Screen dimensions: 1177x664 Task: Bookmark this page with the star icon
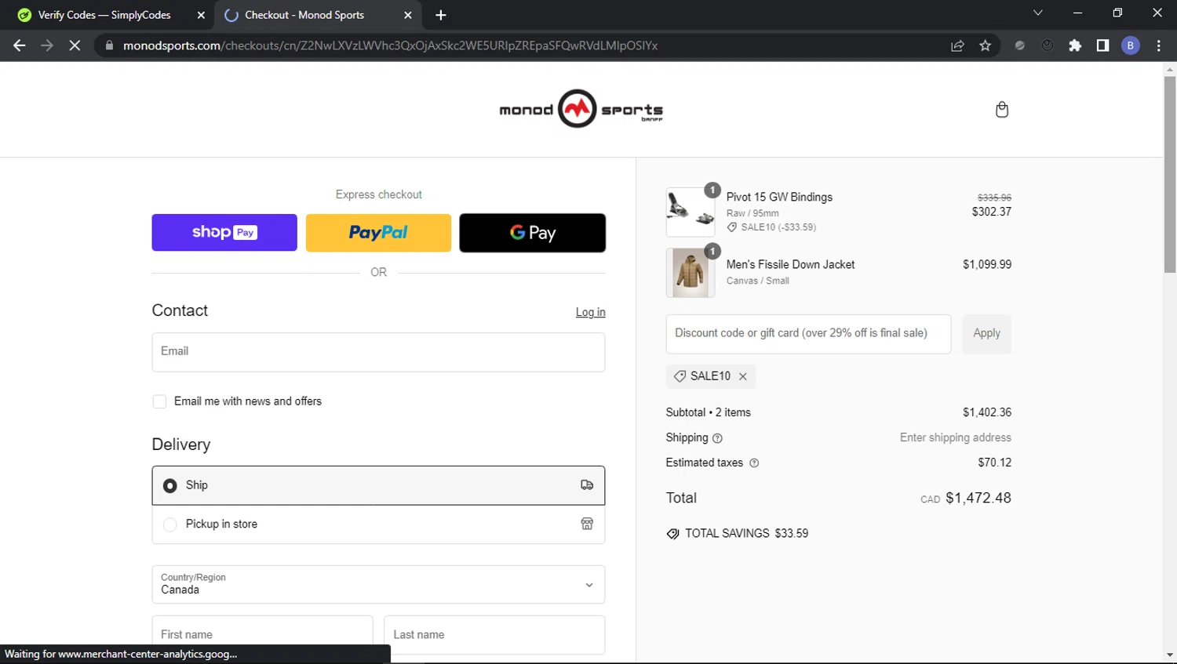tap(986, 45)
